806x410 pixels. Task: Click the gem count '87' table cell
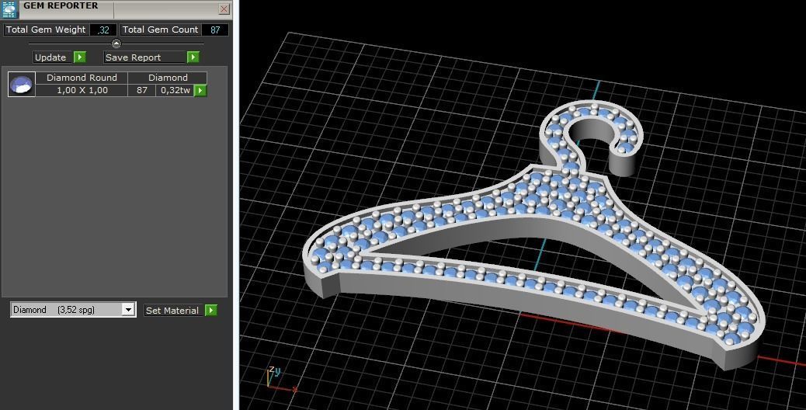[142, 90]
